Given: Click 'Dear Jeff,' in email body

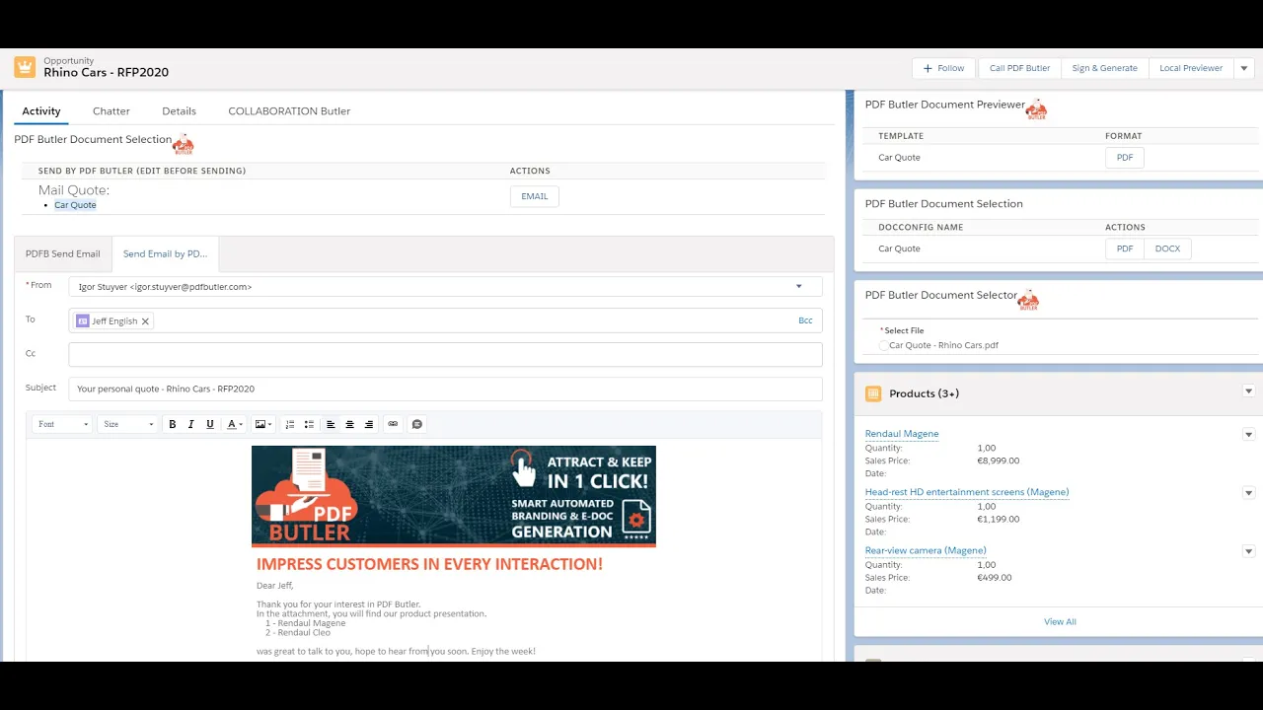Looking at the screenshot, I should [275, 586].
